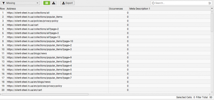Click the scroll right arrow at bottom
The image size is (214, 100).
pyautogui.click(x=210, y=94)
